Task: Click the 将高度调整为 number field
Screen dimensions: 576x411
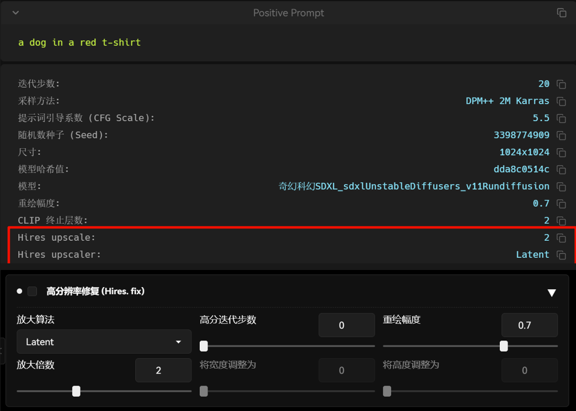Action: (529, 370)
